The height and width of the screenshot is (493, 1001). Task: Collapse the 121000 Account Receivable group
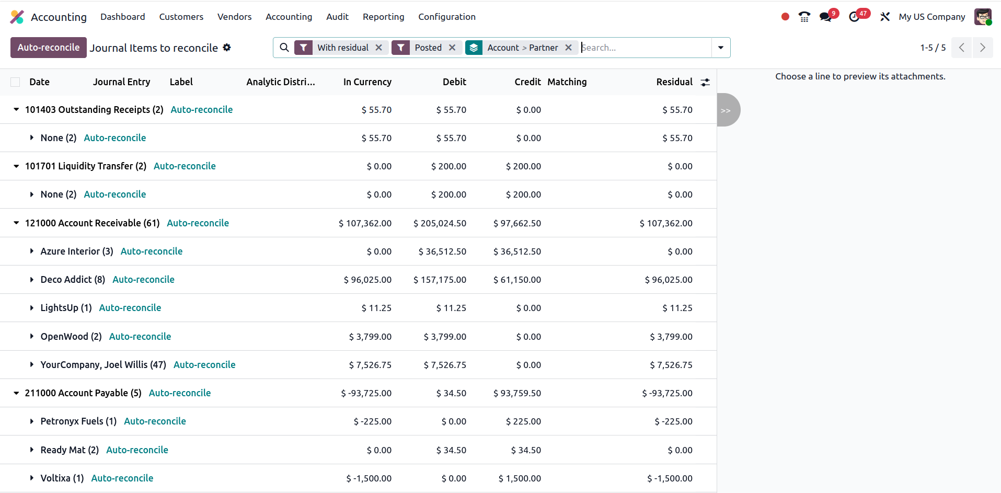tap(16, 223)
